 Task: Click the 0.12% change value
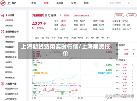point(40,28)
